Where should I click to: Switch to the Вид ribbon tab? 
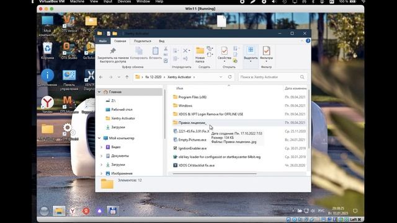click(161, 41)
